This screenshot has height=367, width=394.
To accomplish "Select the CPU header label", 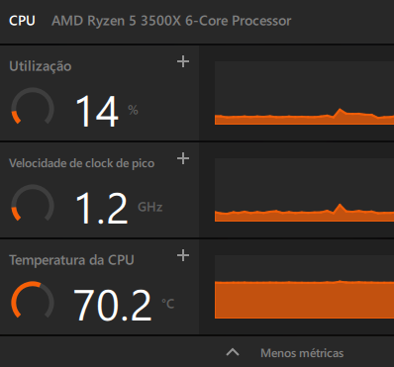I will 22,21.
